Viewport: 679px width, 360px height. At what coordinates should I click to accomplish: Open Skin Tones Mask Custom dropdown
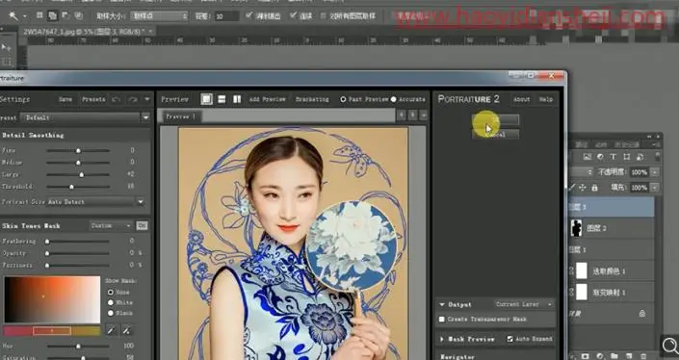click(x=111, y=226)
